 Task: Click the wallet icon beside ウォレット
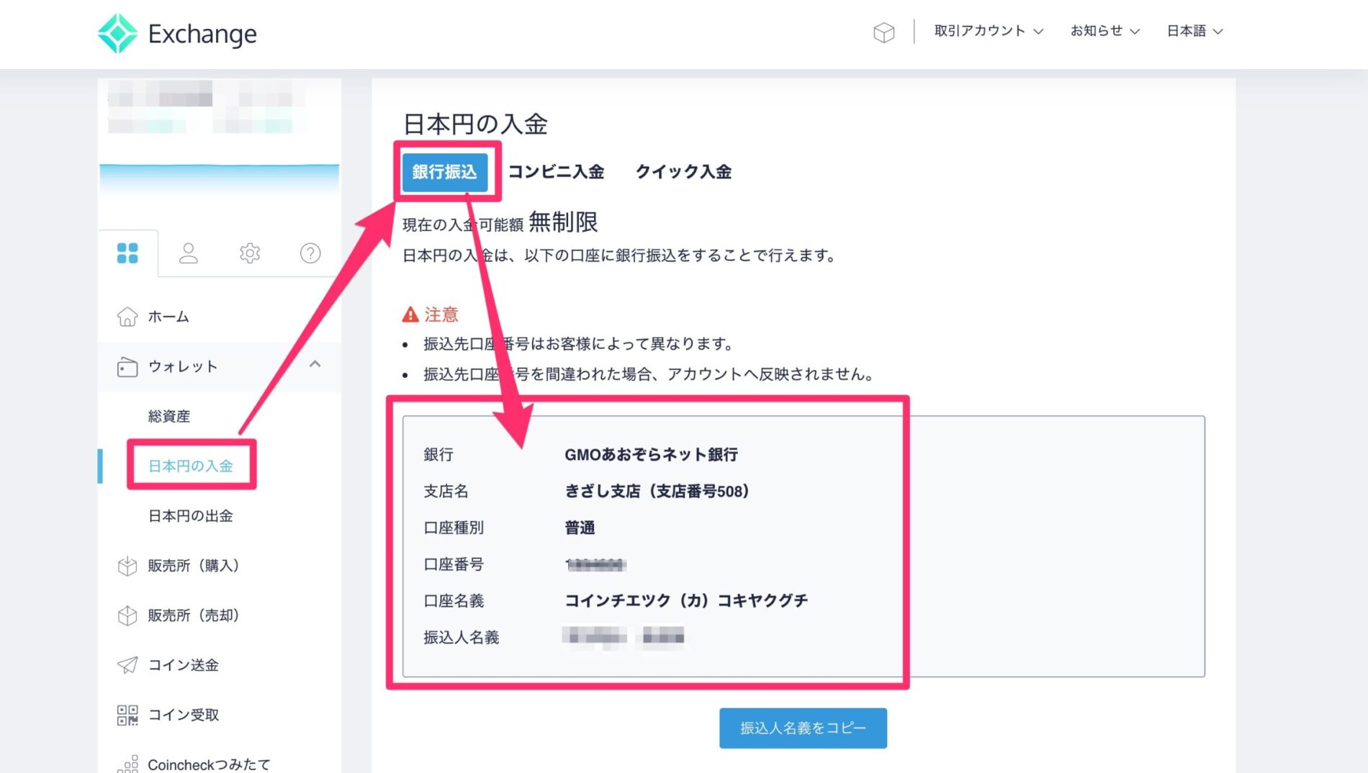pyautogui.click(x=127, y=367)
